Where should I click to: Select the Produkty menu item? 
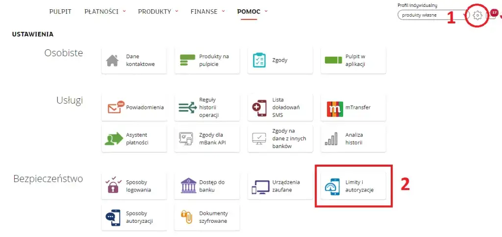[x=154, y=11]
